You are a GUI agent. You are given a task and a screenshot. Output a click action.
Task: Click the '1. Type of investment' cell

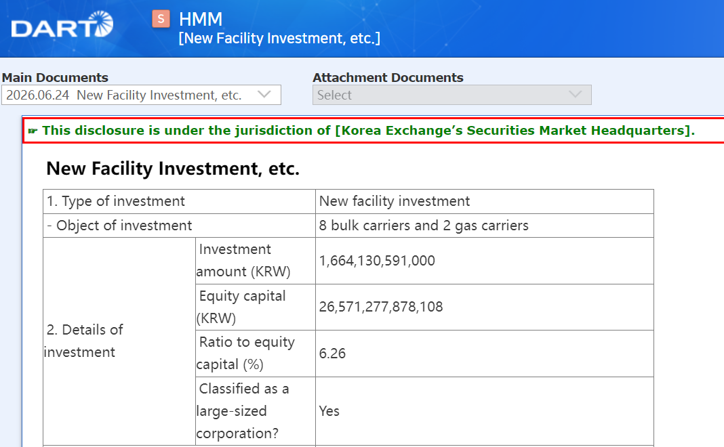179,202
